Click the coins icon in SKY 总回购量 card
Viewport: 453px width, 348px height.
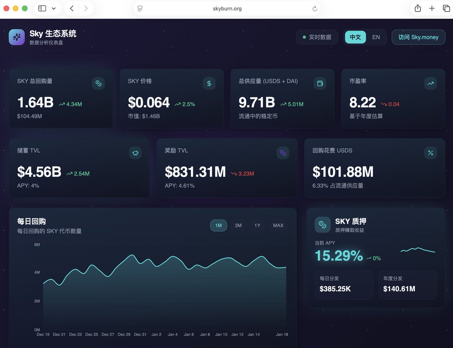click(99, 83)
